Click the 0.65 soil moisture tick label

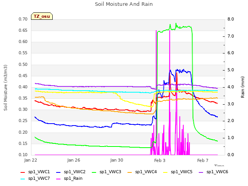(x=23, y=30)
